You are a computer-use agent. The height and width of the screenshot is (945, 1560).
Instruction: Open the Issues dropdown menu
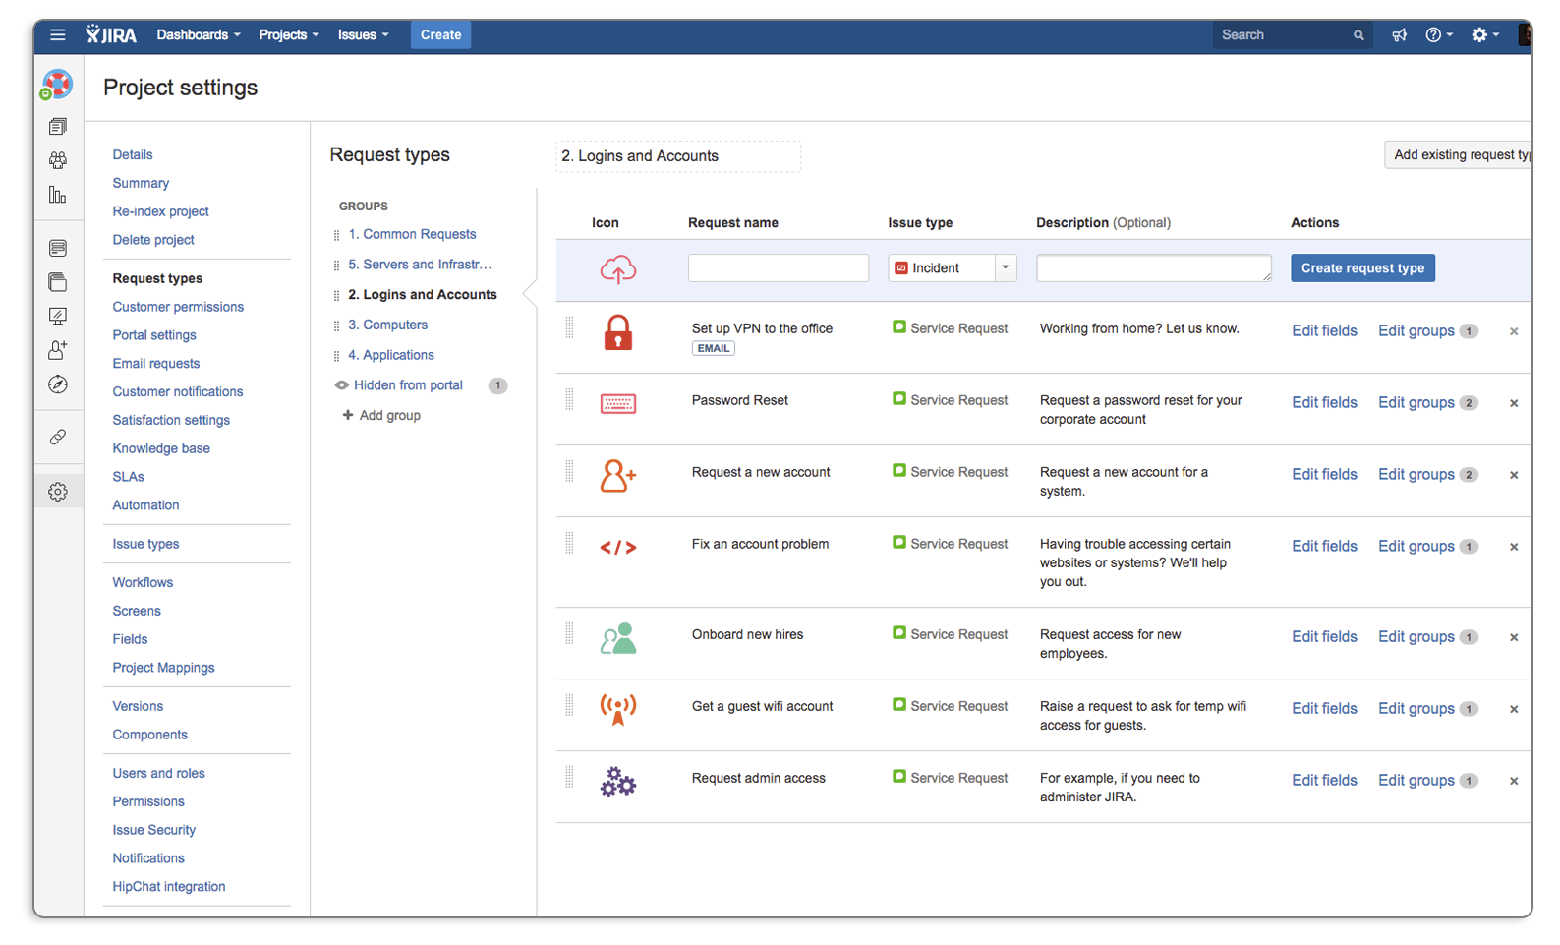[x=364, y=35]
